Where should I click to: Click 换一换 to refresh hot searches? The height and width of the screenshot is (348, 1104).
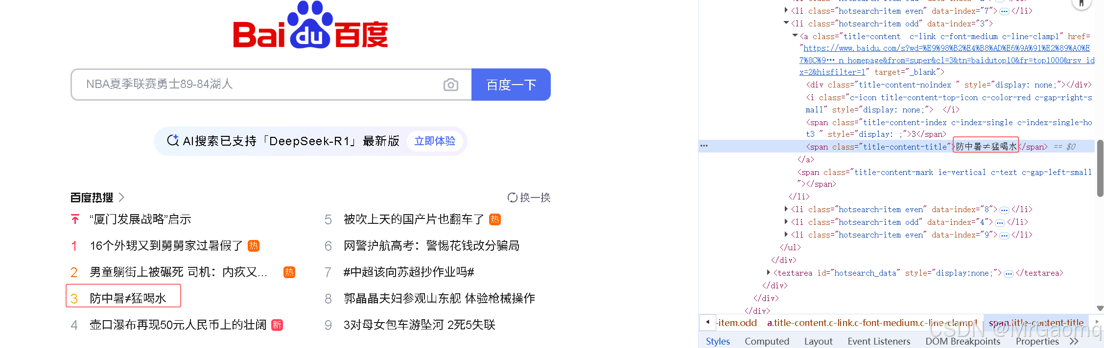(x=529, y=197)
